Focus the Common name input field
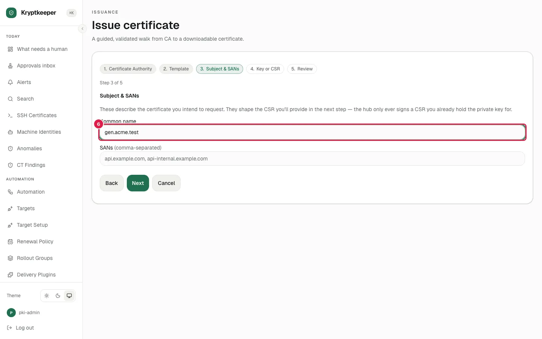542x339 pixels. [x=312, y=132]
